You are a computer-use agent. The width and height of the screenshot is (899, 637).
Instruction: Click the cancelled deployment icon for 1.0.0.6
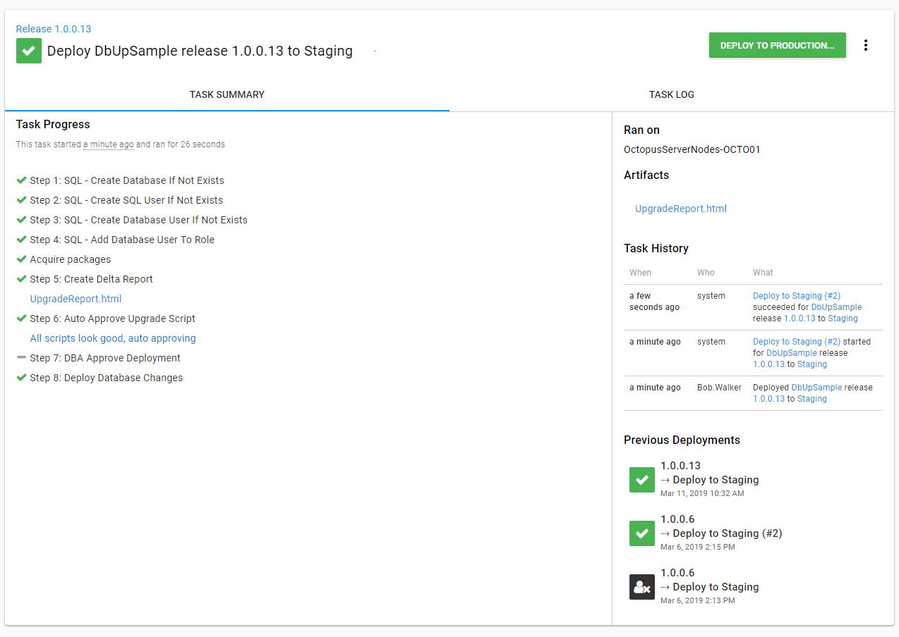(x=641, y=587)
